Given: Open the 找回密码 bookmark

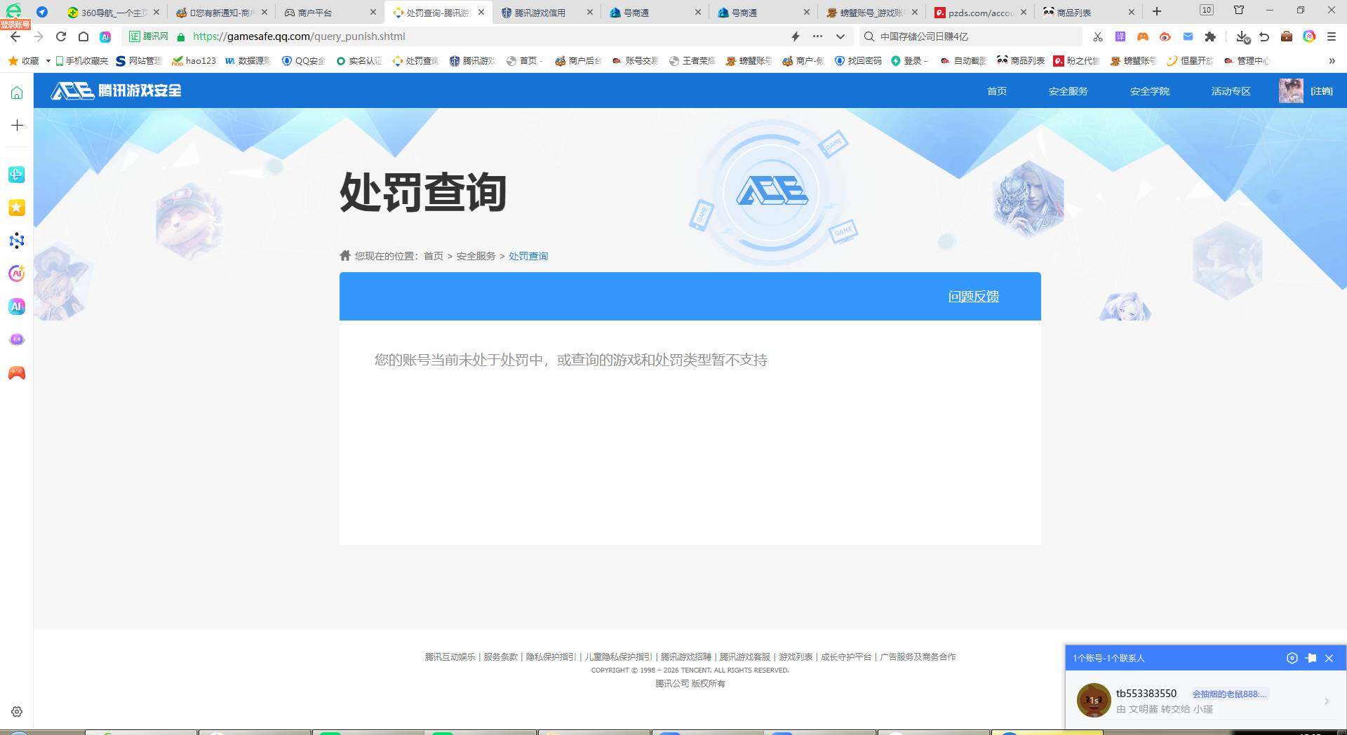Looking at the screenshot, I should point(858,61).
